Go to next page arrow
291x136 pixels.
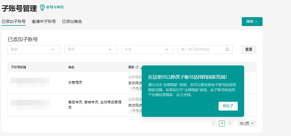pyautogui.click(x=230, y=123)
